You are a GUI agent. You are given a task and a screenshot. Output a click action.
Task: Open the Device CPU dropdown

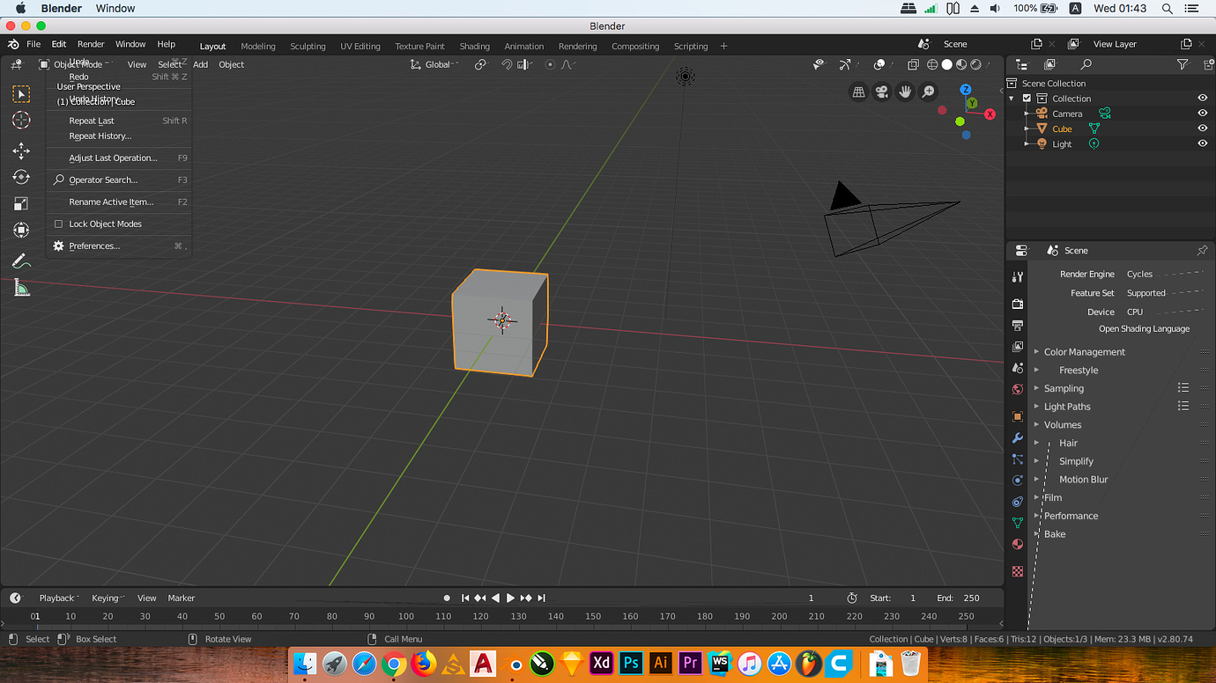[x=1163, y=312]
